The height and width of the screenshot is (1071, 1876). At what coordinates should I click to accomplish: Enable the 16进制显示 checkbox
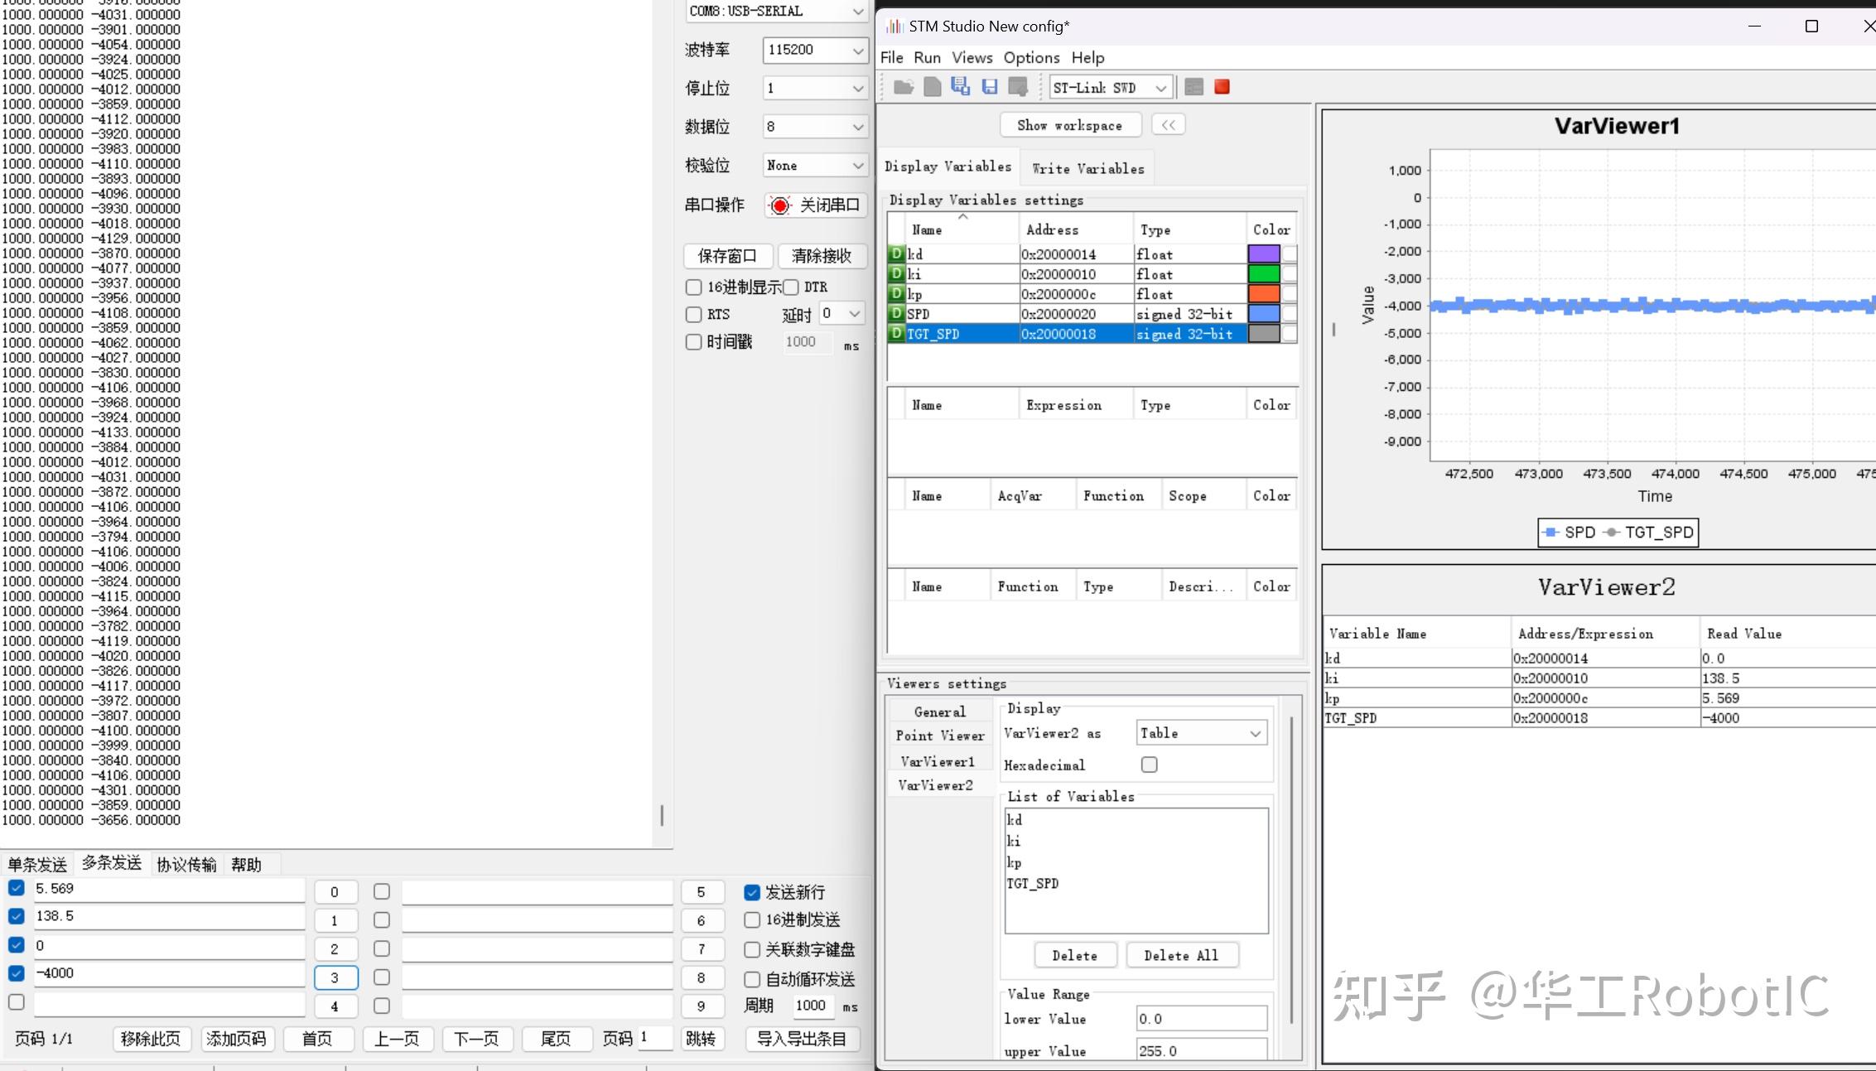[693, 287]
